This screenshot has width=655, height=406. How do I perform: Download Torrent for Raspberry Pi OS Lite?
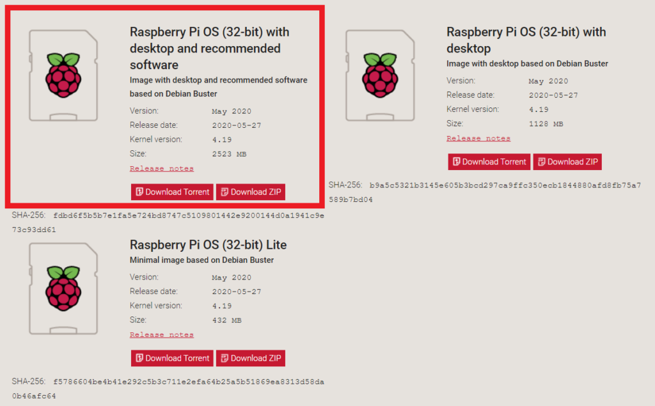(x=172, y=358)
